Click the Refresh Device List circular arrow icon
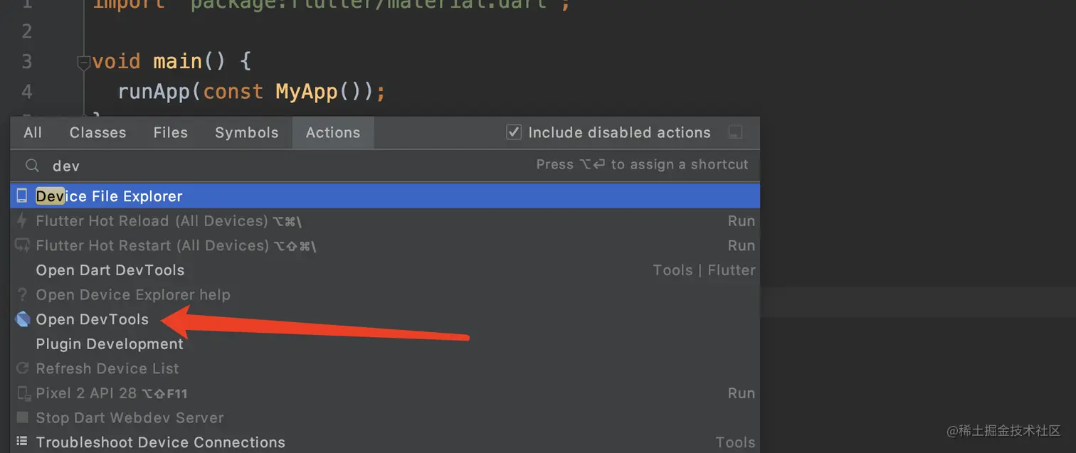The width and height of the screenshot is (1076, 453). (x=21, y=368)
